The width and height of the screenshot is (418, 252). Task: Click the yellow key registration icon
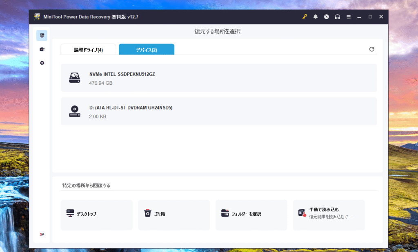pos(305,17)
